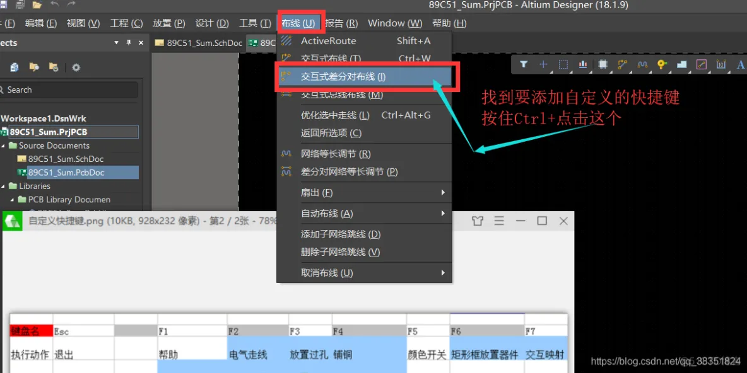
Task: Select the place via tool in active bar
Action: pyautogui.click(x=662, y=64)
